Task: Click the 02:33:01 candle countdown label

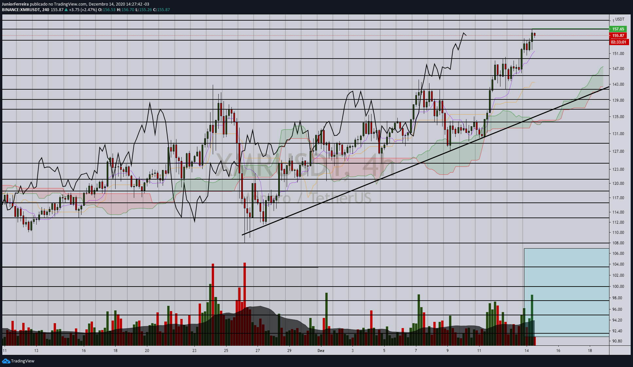Action: tap(618, 42)
